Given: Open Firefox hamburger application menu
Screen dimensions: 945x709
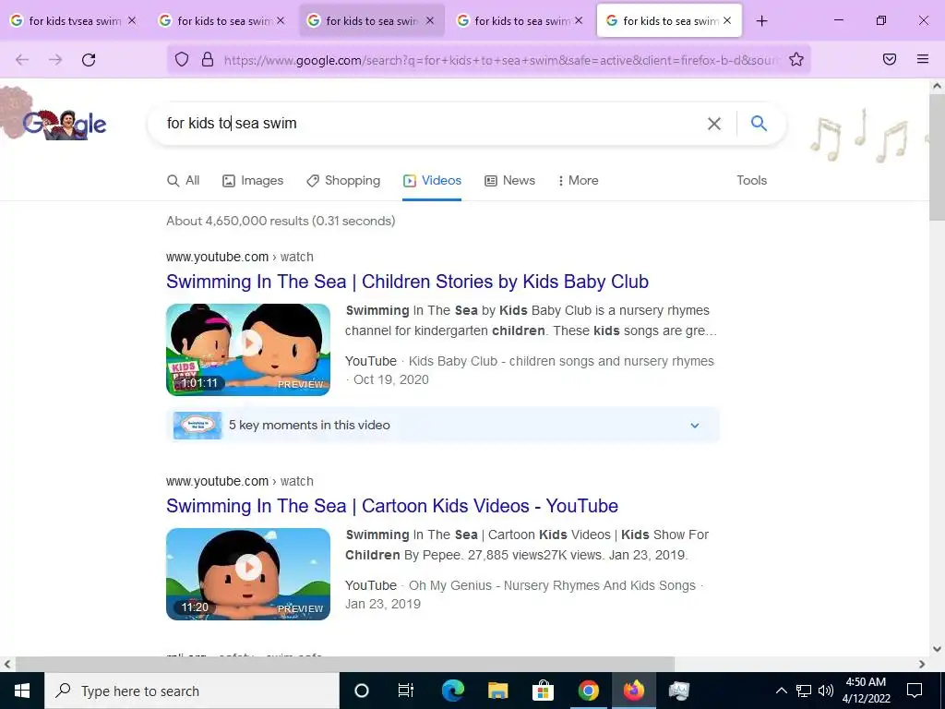Looking at the screenshot, I should (x=923, y=59).
